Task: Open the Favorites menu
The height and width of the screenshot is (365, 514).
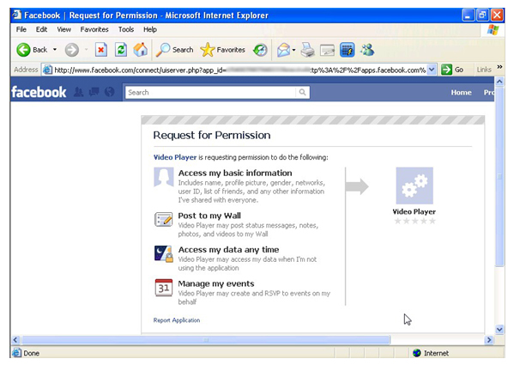Action: 94,29
